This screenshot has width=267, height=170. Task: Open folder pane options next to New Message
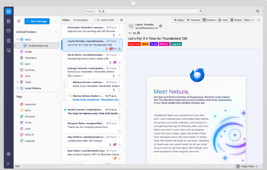click(x=55, y=21)
